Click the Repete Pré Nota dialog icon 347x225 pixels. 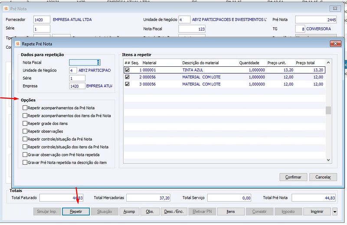pyautogui.click(x=18, y=44)
